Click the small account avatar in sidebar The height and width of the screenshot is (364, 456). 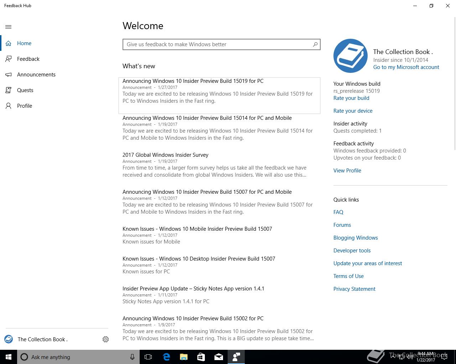point(9,339)
